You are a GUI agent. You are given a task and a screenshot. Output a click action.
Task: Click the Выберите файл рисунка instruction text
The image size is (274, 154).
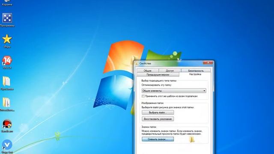tap(168, 107)
